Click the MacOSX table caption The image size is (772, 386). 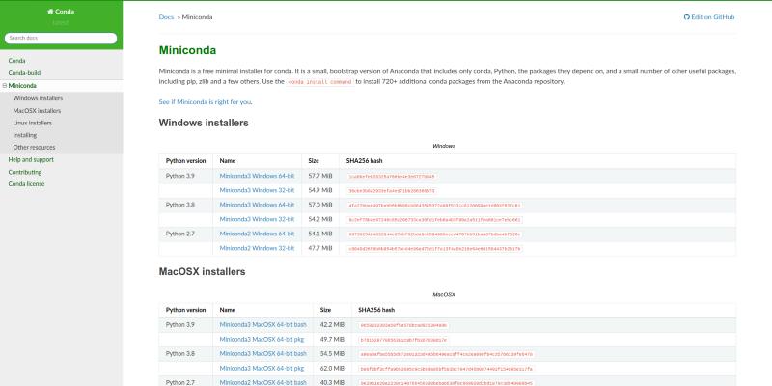[444, 295]
